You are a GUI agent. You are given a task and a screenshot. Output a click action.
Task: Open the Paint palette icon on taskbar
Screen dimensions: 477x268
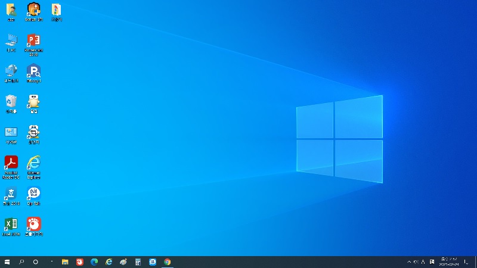[123, 261]
